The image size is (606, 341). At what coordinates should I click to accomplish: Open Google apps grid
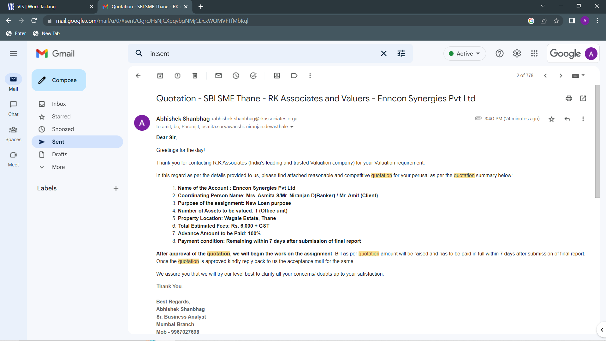point(534,54)
